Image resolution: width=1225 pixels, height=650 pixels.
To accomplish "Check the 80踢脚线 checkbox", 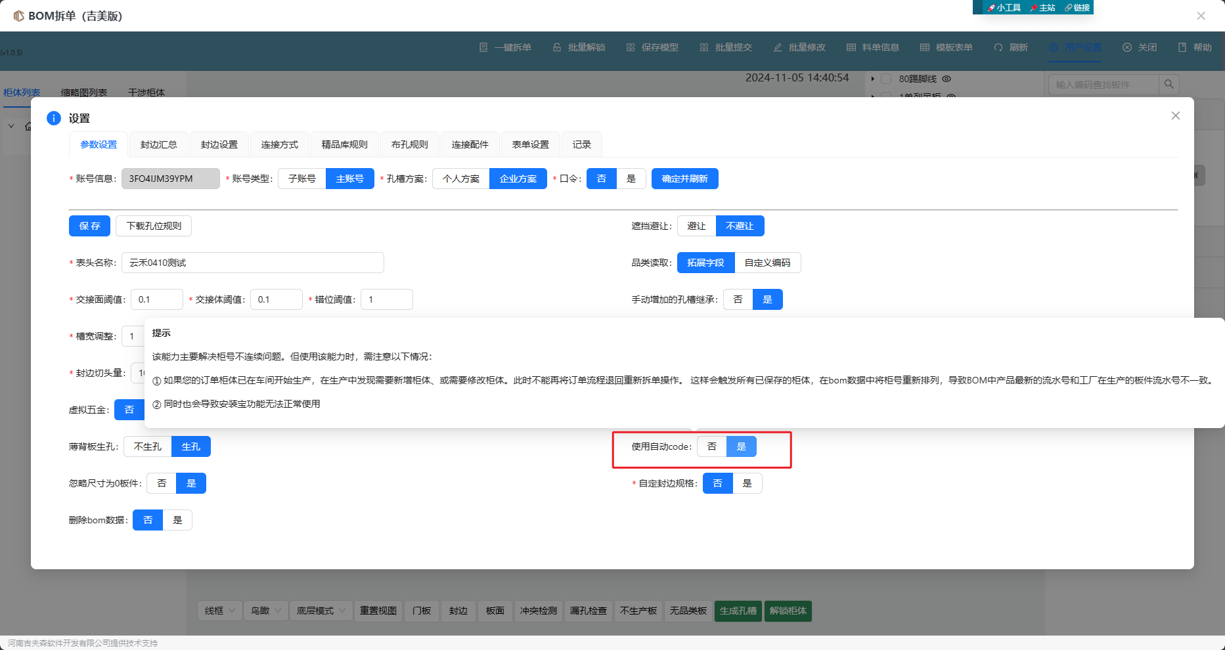I will (886, 79).
